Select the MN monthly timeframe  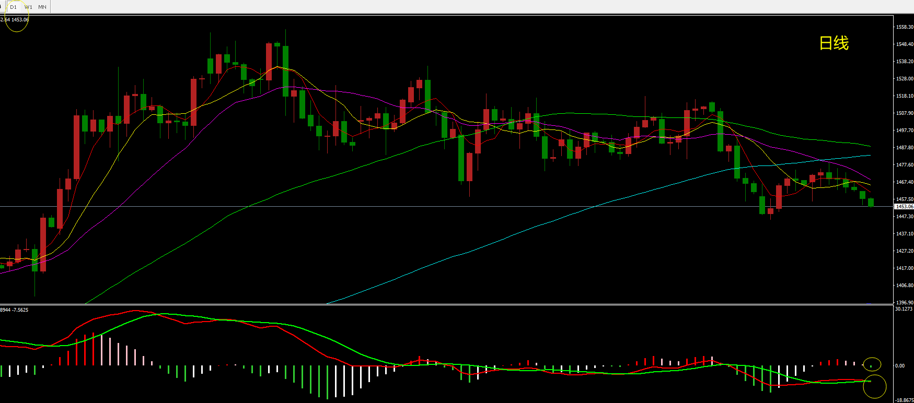[42, 7]
